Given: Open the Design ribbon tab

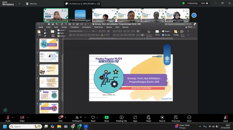Looking at the screenshot, I should (x=64, y=27).
